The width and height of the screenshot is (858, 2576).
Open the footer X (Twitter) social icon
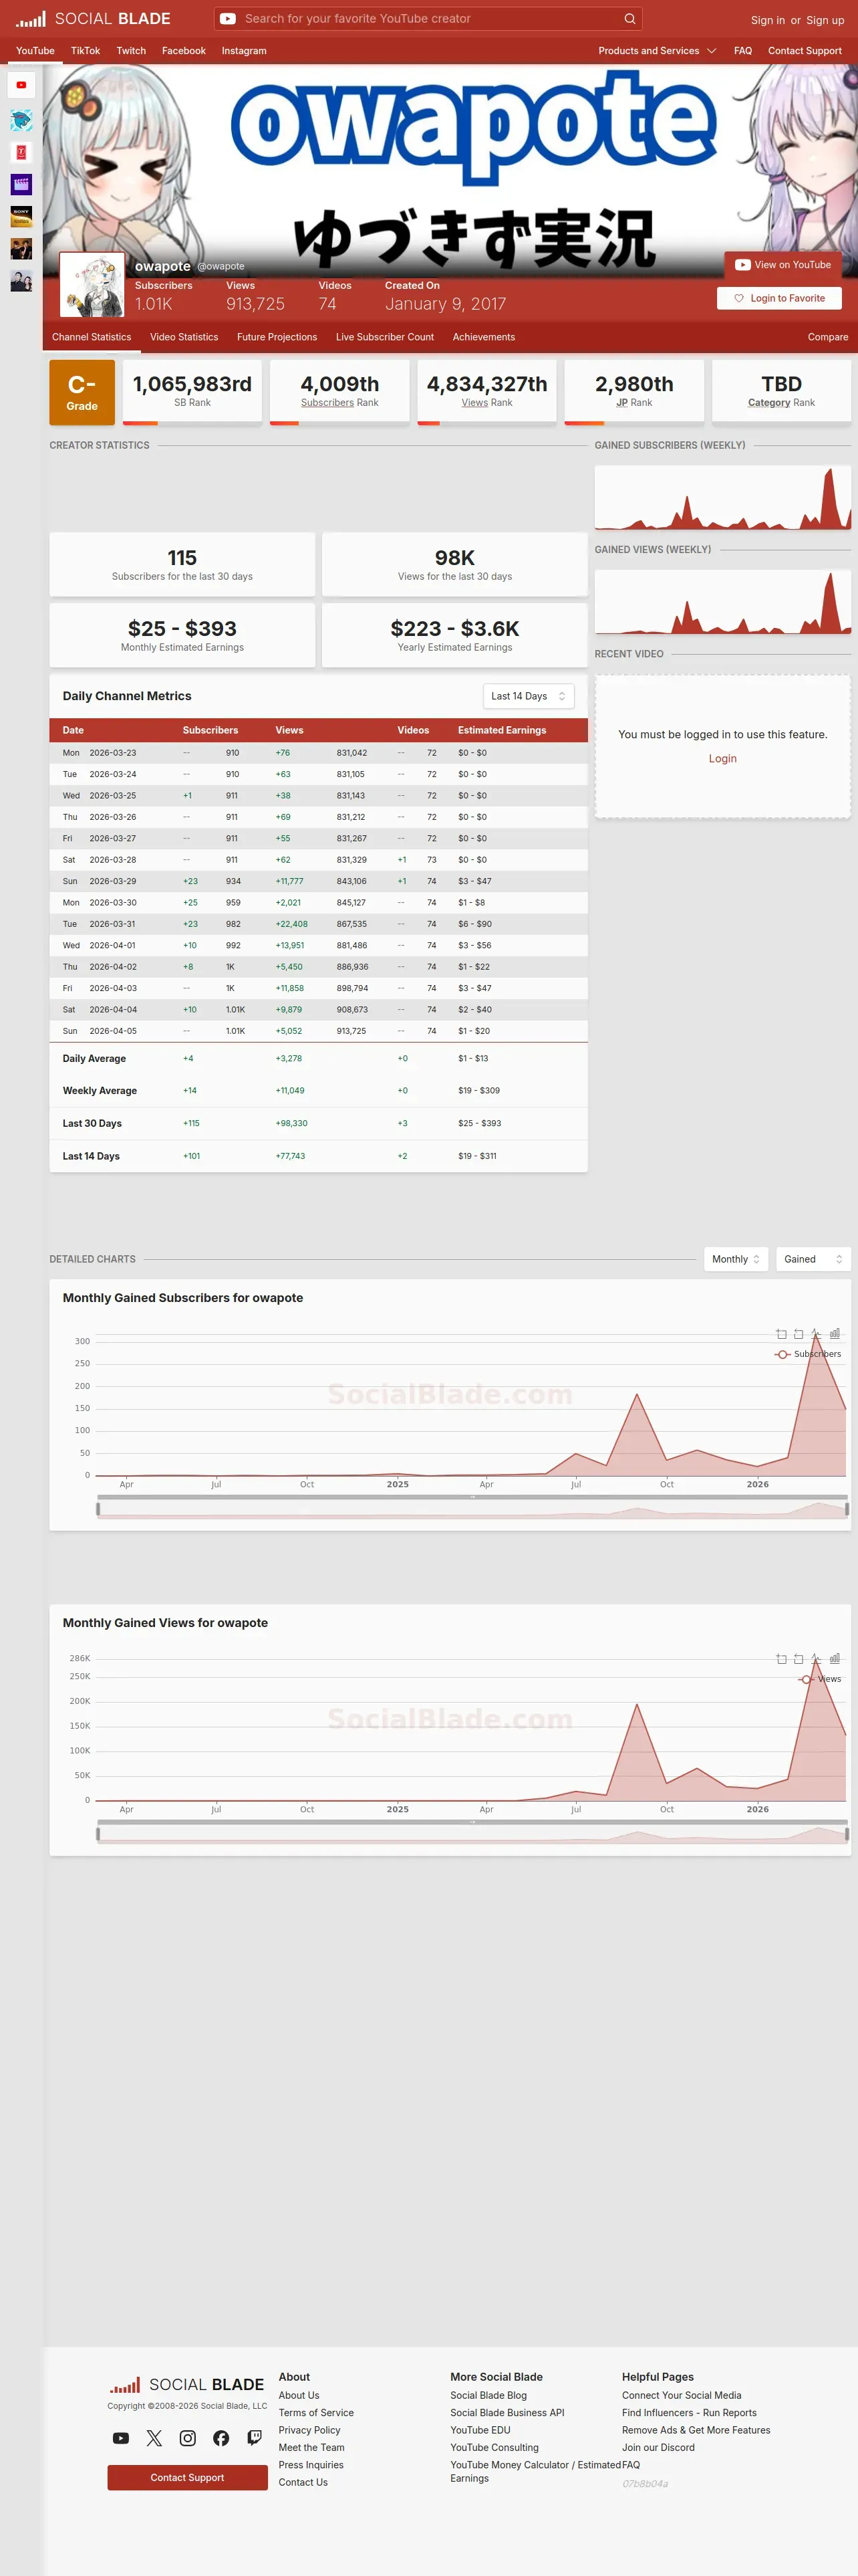pos(154,2438)
